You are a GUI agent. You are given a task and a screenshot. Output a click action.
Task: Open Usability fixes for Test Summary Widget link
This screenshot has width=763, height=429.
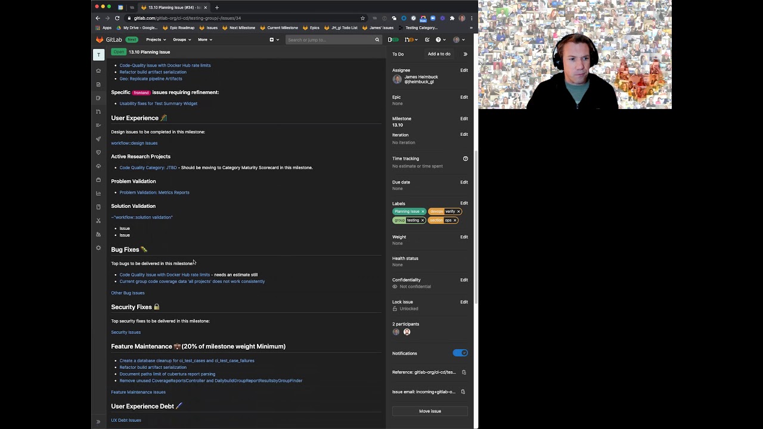click(x=159, y=104)
